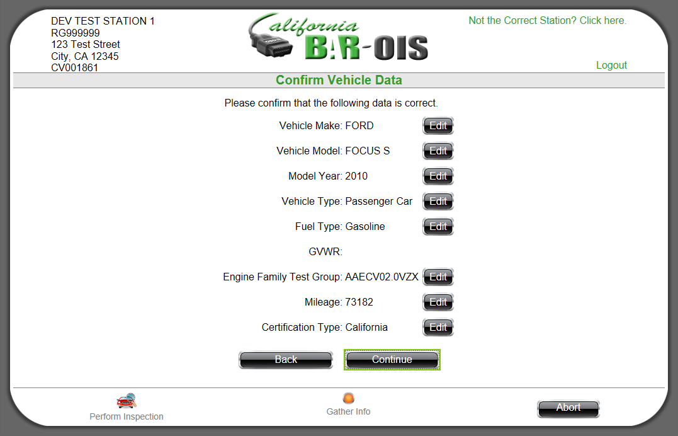Click the 'Vehicle Model: FOCUS S' text
The height and width of the screenshot is (436, 678).
(x=333, y=151)
